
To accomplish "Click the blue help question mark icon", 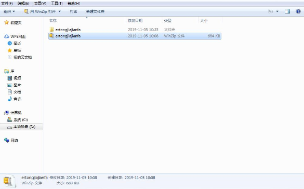I will [298, 11].
